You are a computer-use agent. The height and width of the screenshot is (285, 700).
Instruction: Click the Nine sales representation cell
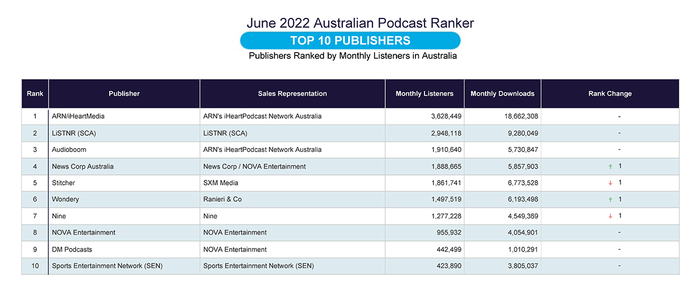coord(292,216)
